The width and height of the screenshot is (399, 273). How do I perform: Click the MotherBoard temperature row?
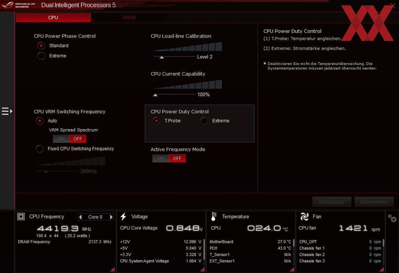tap(250, 242)
